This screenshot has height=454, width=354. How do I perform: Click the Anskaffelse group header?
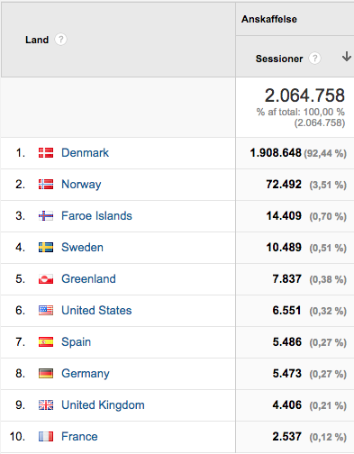pyautogui.click(x=269, y=19)
